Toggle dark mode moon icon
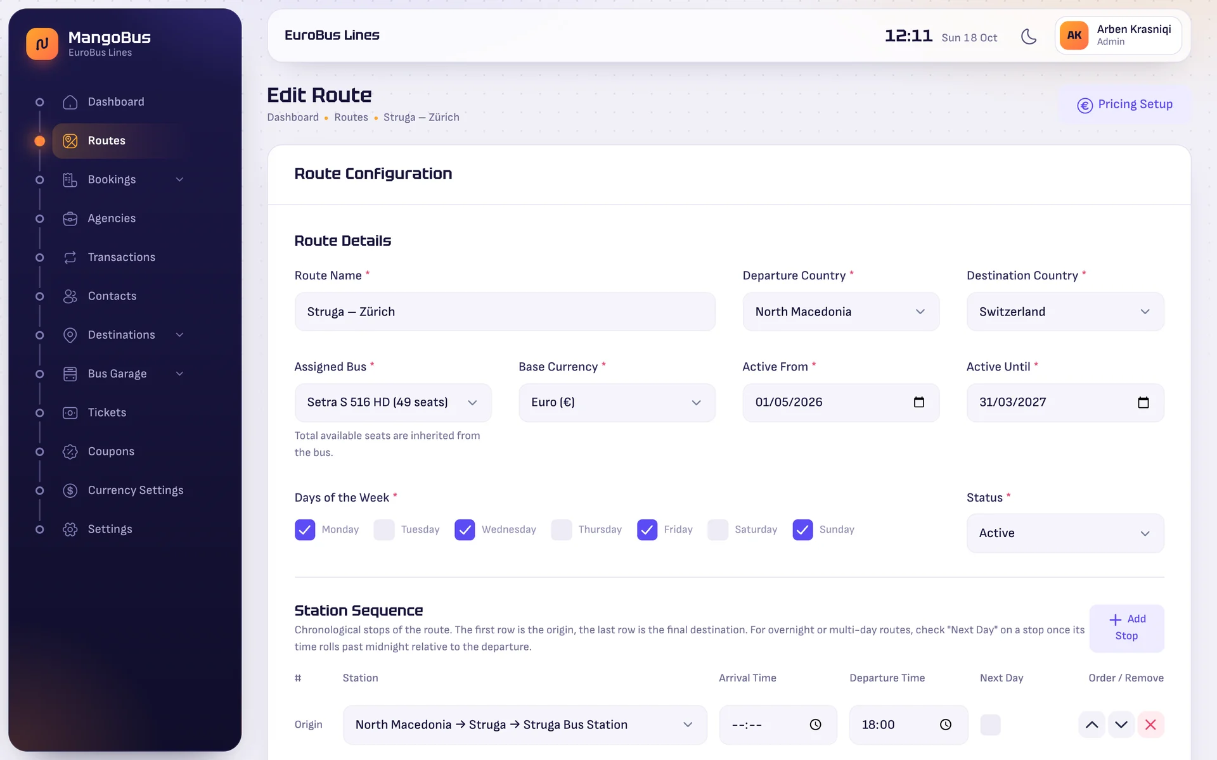 click(1029, 37)
